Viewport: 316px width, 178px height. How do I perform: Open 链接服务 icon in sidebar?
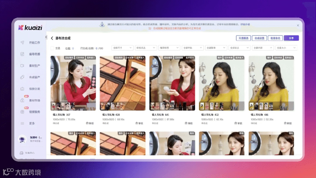coord(22,112)
